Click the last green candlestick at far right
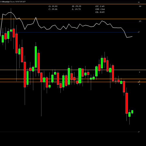The image size is (146, 146). (132, 112)
